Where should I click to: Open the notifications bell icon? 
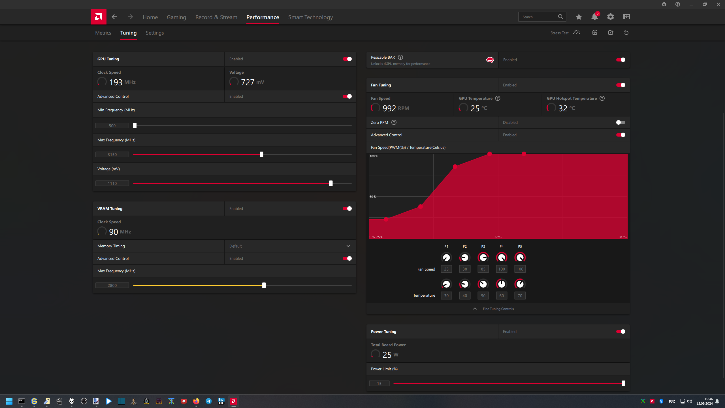(594, 17)
